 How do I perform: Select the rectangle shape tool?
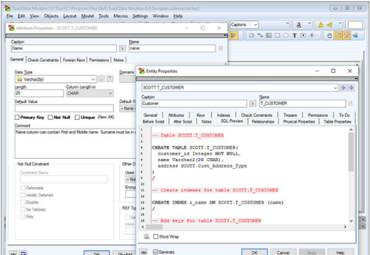pyautogui.click(x=278, y=35)
